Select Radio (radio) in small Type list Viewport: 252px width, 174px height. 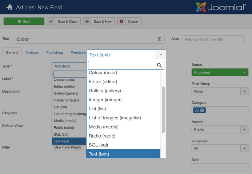coord(69,127)
